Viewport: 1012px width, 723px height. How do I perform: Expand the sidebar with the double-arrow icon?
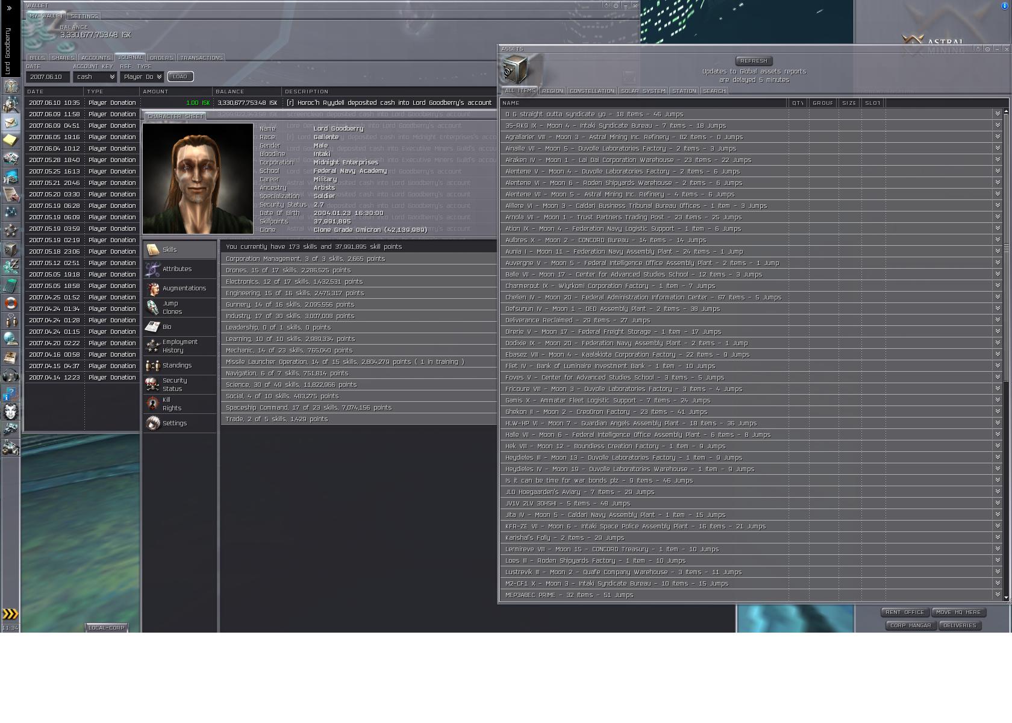[x=9, y=8]
